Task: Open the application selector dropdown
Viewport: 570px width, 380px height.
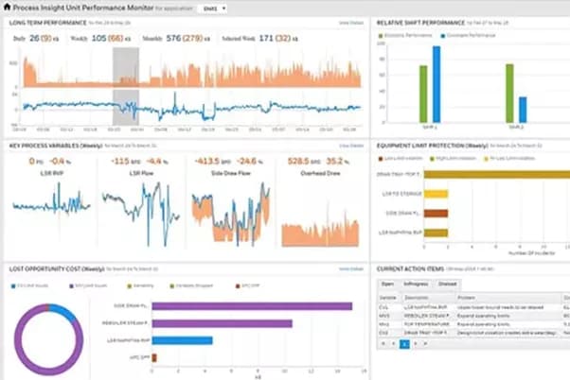Action: coord(213,8)
